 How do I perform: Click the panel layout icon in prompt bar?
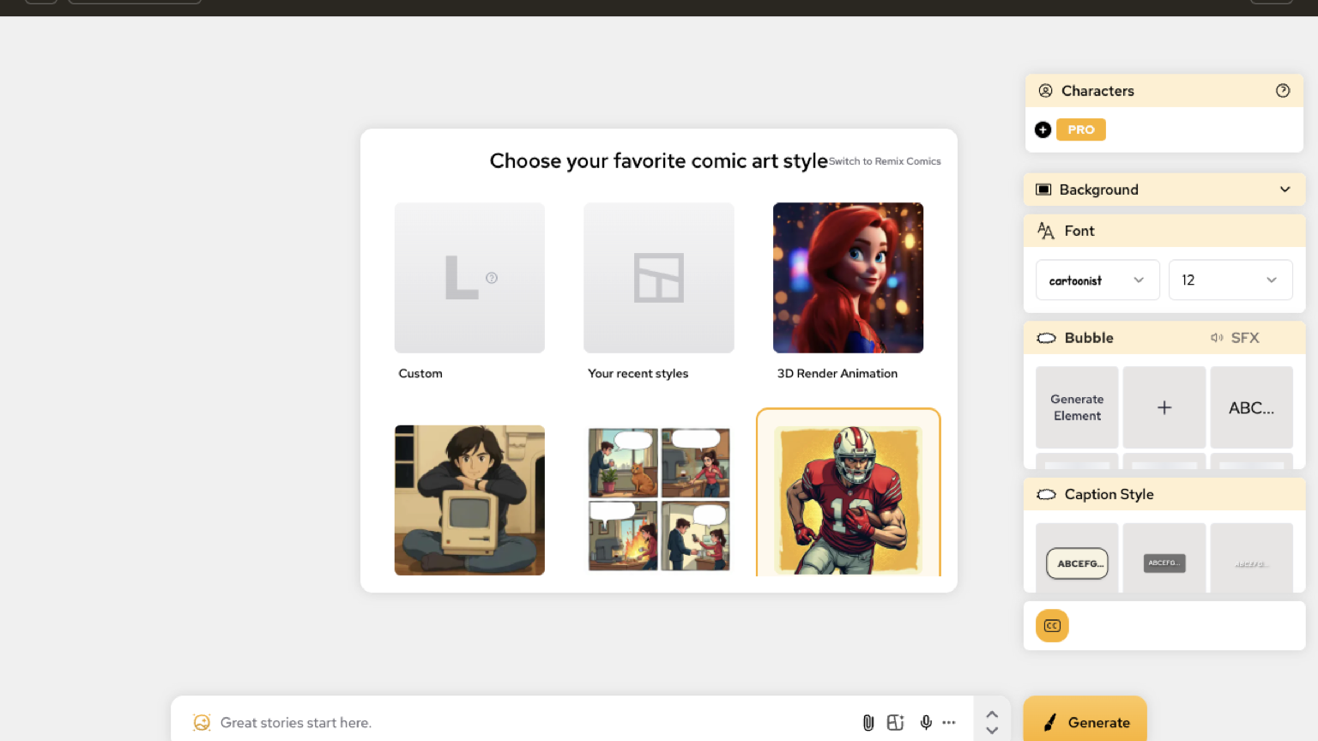[896, 722]
